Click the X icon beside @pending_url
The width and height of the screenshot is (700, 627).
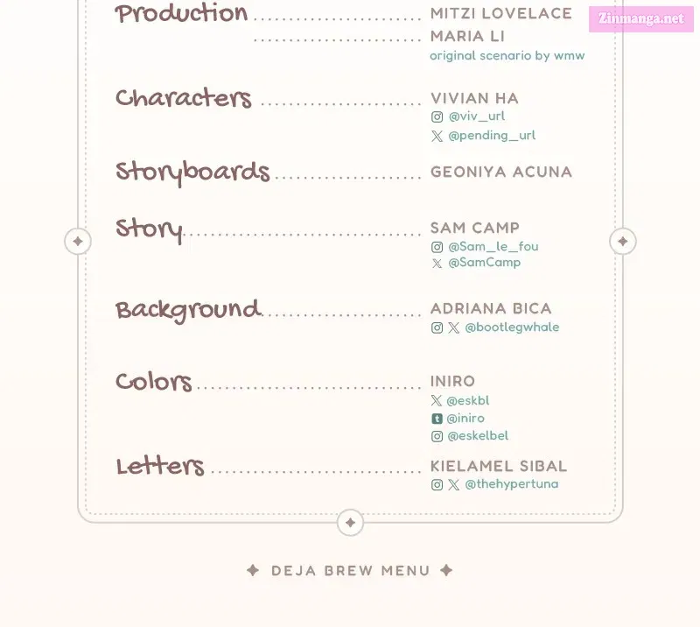coord(437,136)
